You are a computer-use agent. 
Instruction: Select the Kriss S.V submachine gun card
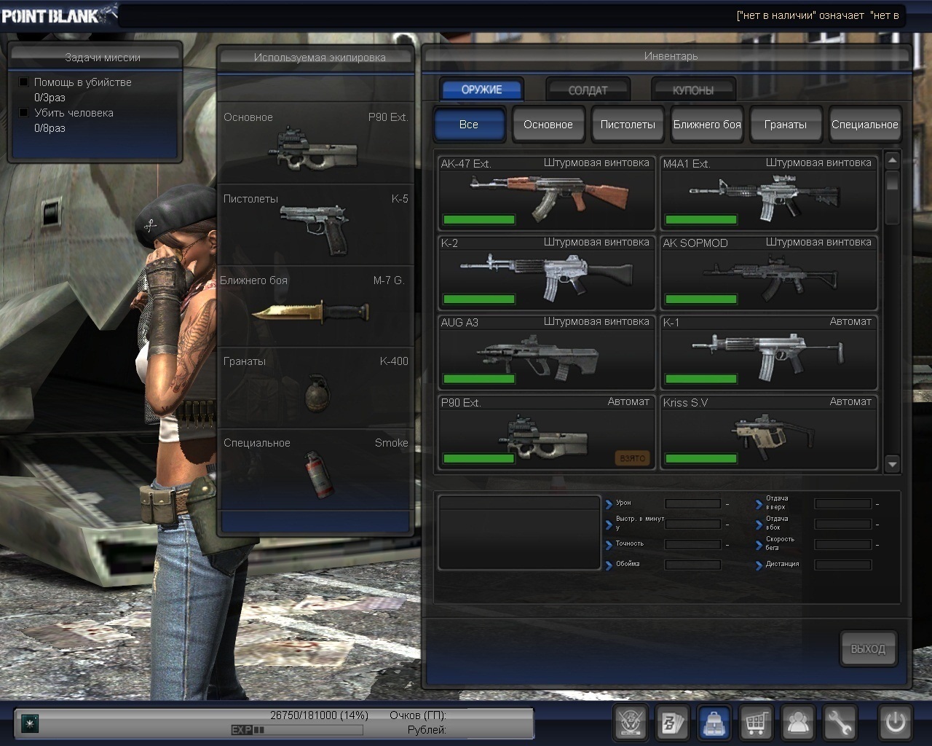click(768, 432)
